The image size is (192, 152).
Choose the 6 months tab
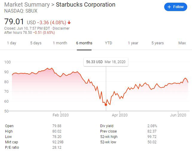click(x=84, y=43)
